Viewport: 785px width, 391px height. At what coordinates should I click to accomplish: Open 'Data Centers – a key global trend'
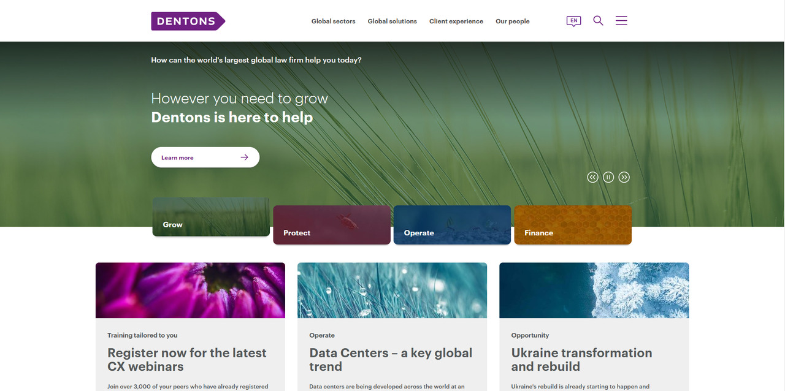point(391,360)
